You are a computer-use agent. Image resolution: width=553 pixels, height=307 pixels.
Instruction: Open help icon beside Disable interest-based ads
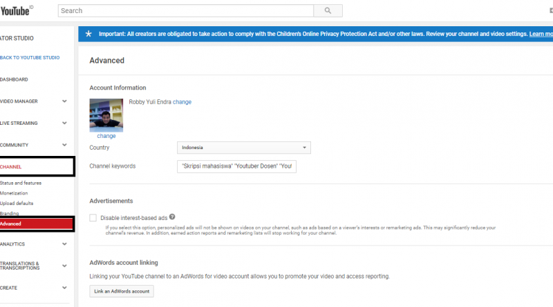click(172, 217)
